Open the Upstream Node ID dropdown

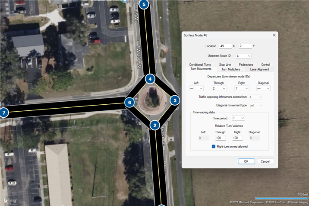[244, 56]
